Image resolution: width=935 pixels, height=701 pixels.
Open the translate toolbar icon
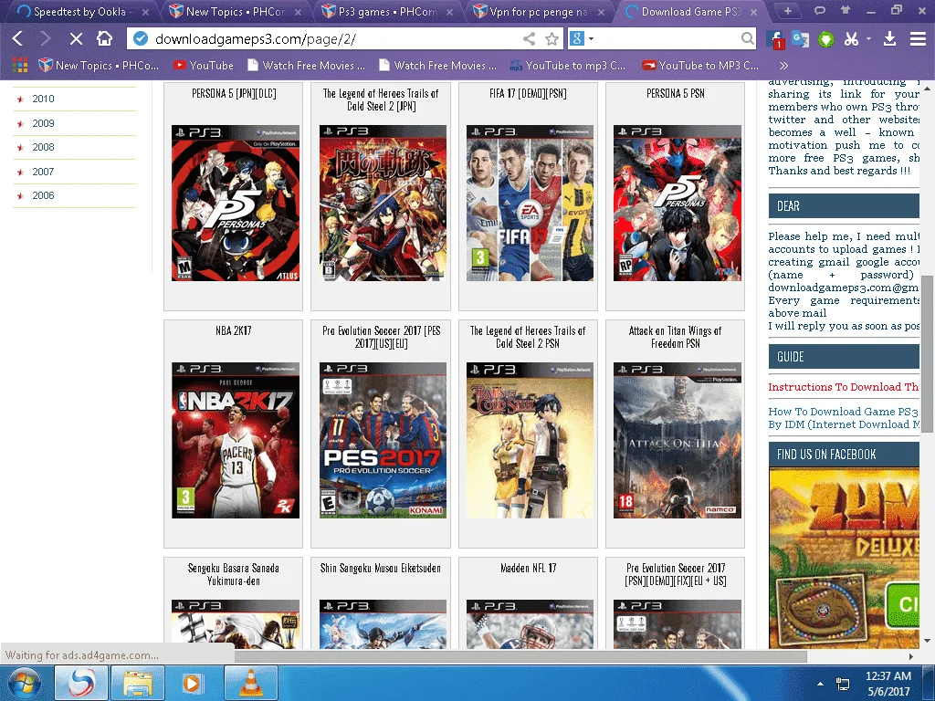[800, 39]
